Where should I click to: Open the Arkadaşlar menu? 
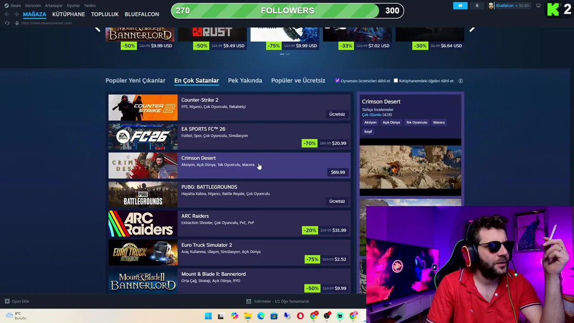pos(54,5)
